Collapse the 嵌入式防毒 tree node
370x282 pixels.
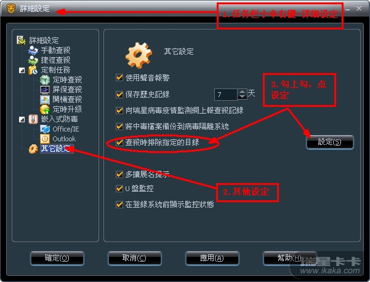[x=22, y=119]
